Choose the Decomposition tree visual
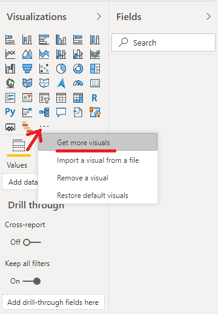The width and height of the screenshot is (218, 314). [44, 112]
